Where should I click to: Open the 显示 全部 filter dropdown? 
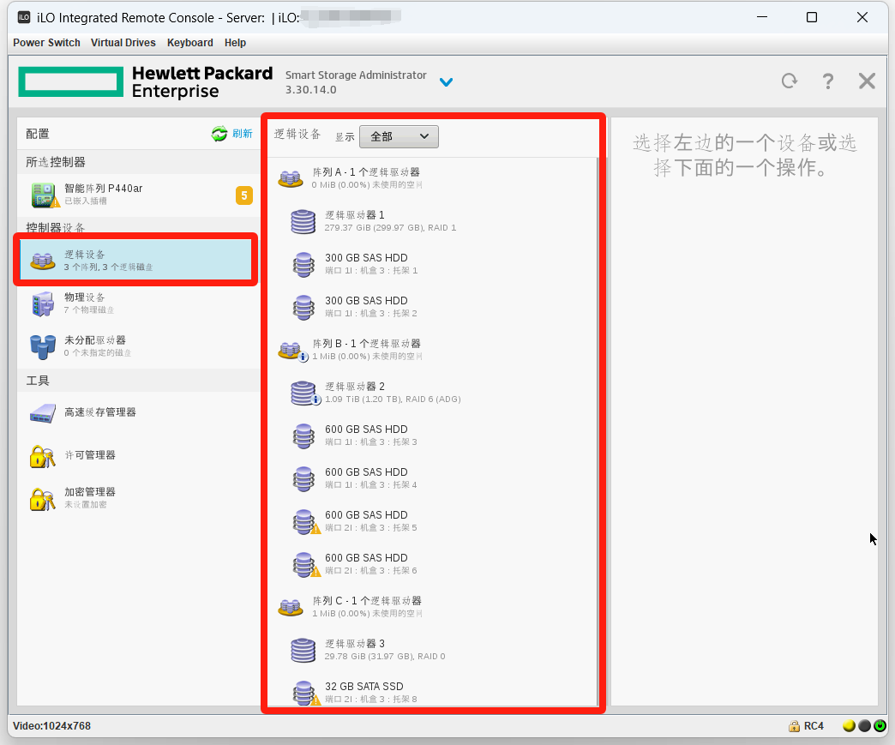399,136
